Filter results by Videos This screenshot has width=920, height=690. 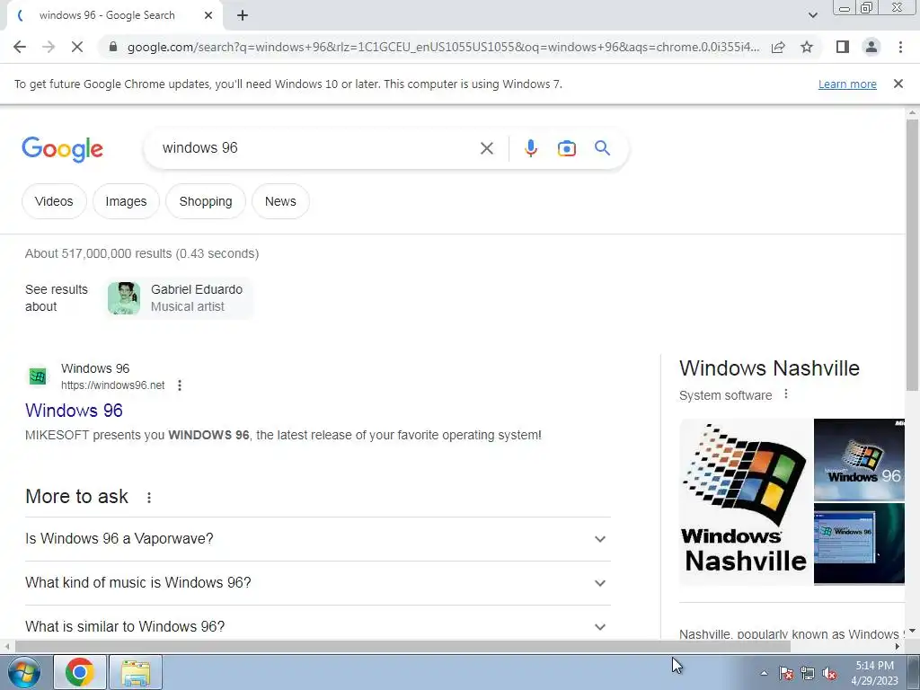[54, 201]
